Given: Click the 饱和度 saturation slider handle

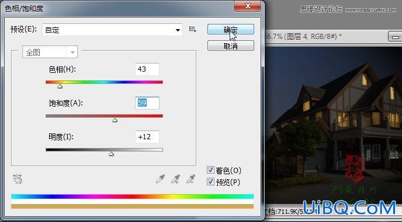Looking at the screenshot, I should [115, 120].
